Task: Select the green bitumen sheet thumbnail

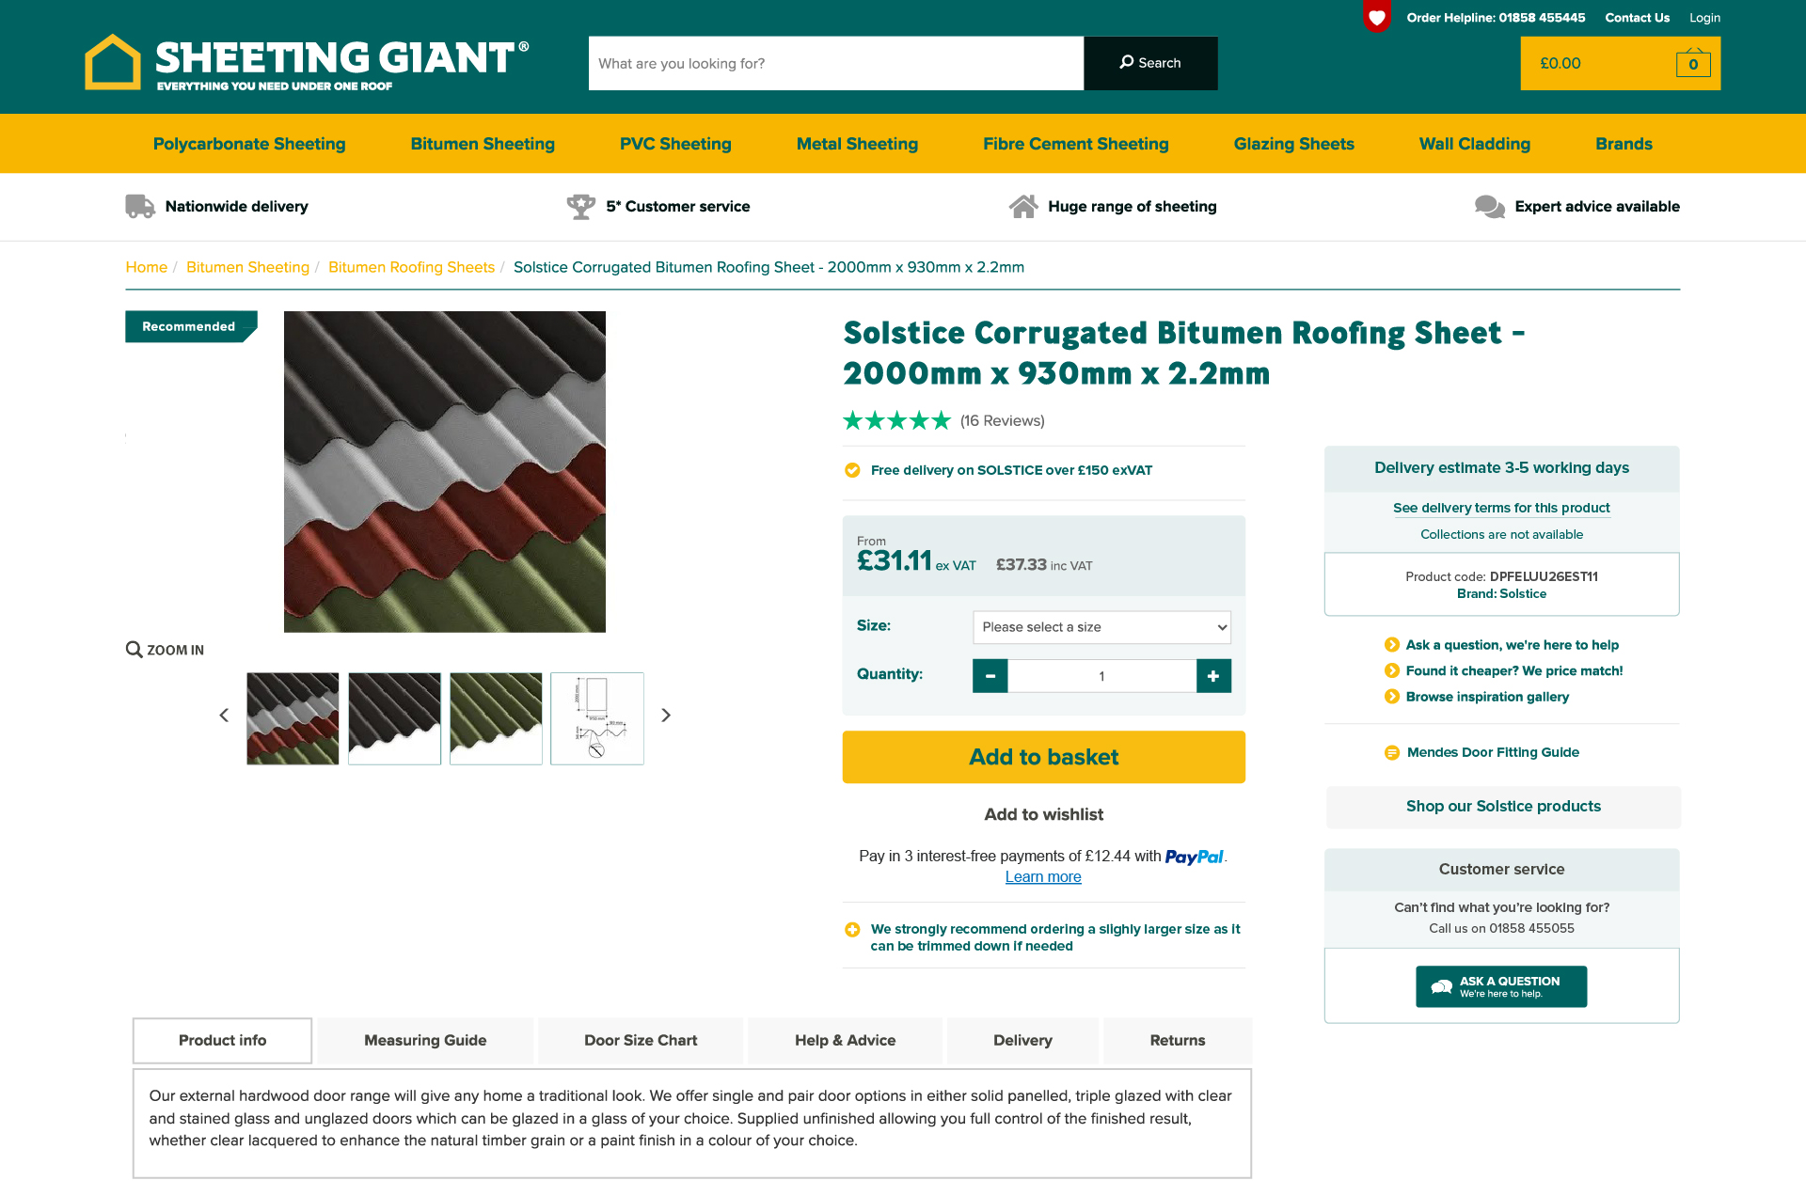Action: 496,718
